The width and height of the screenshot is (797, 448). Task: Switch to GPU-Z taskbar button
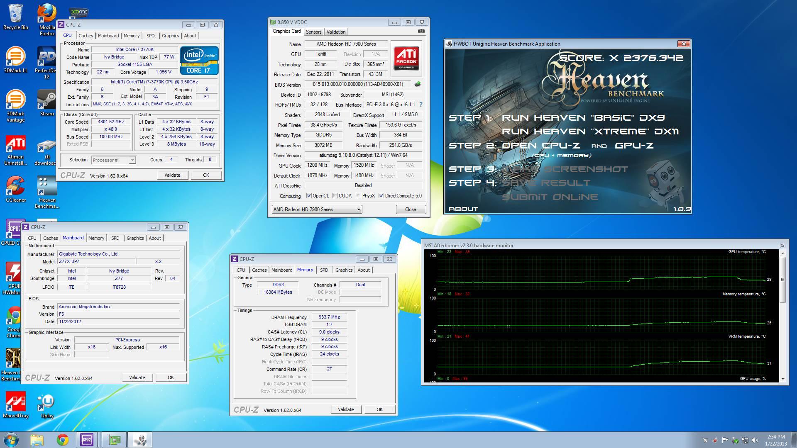click(x=114, y=440)
